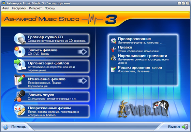
Task: Click the application icon in title bar
Action: 4,3
